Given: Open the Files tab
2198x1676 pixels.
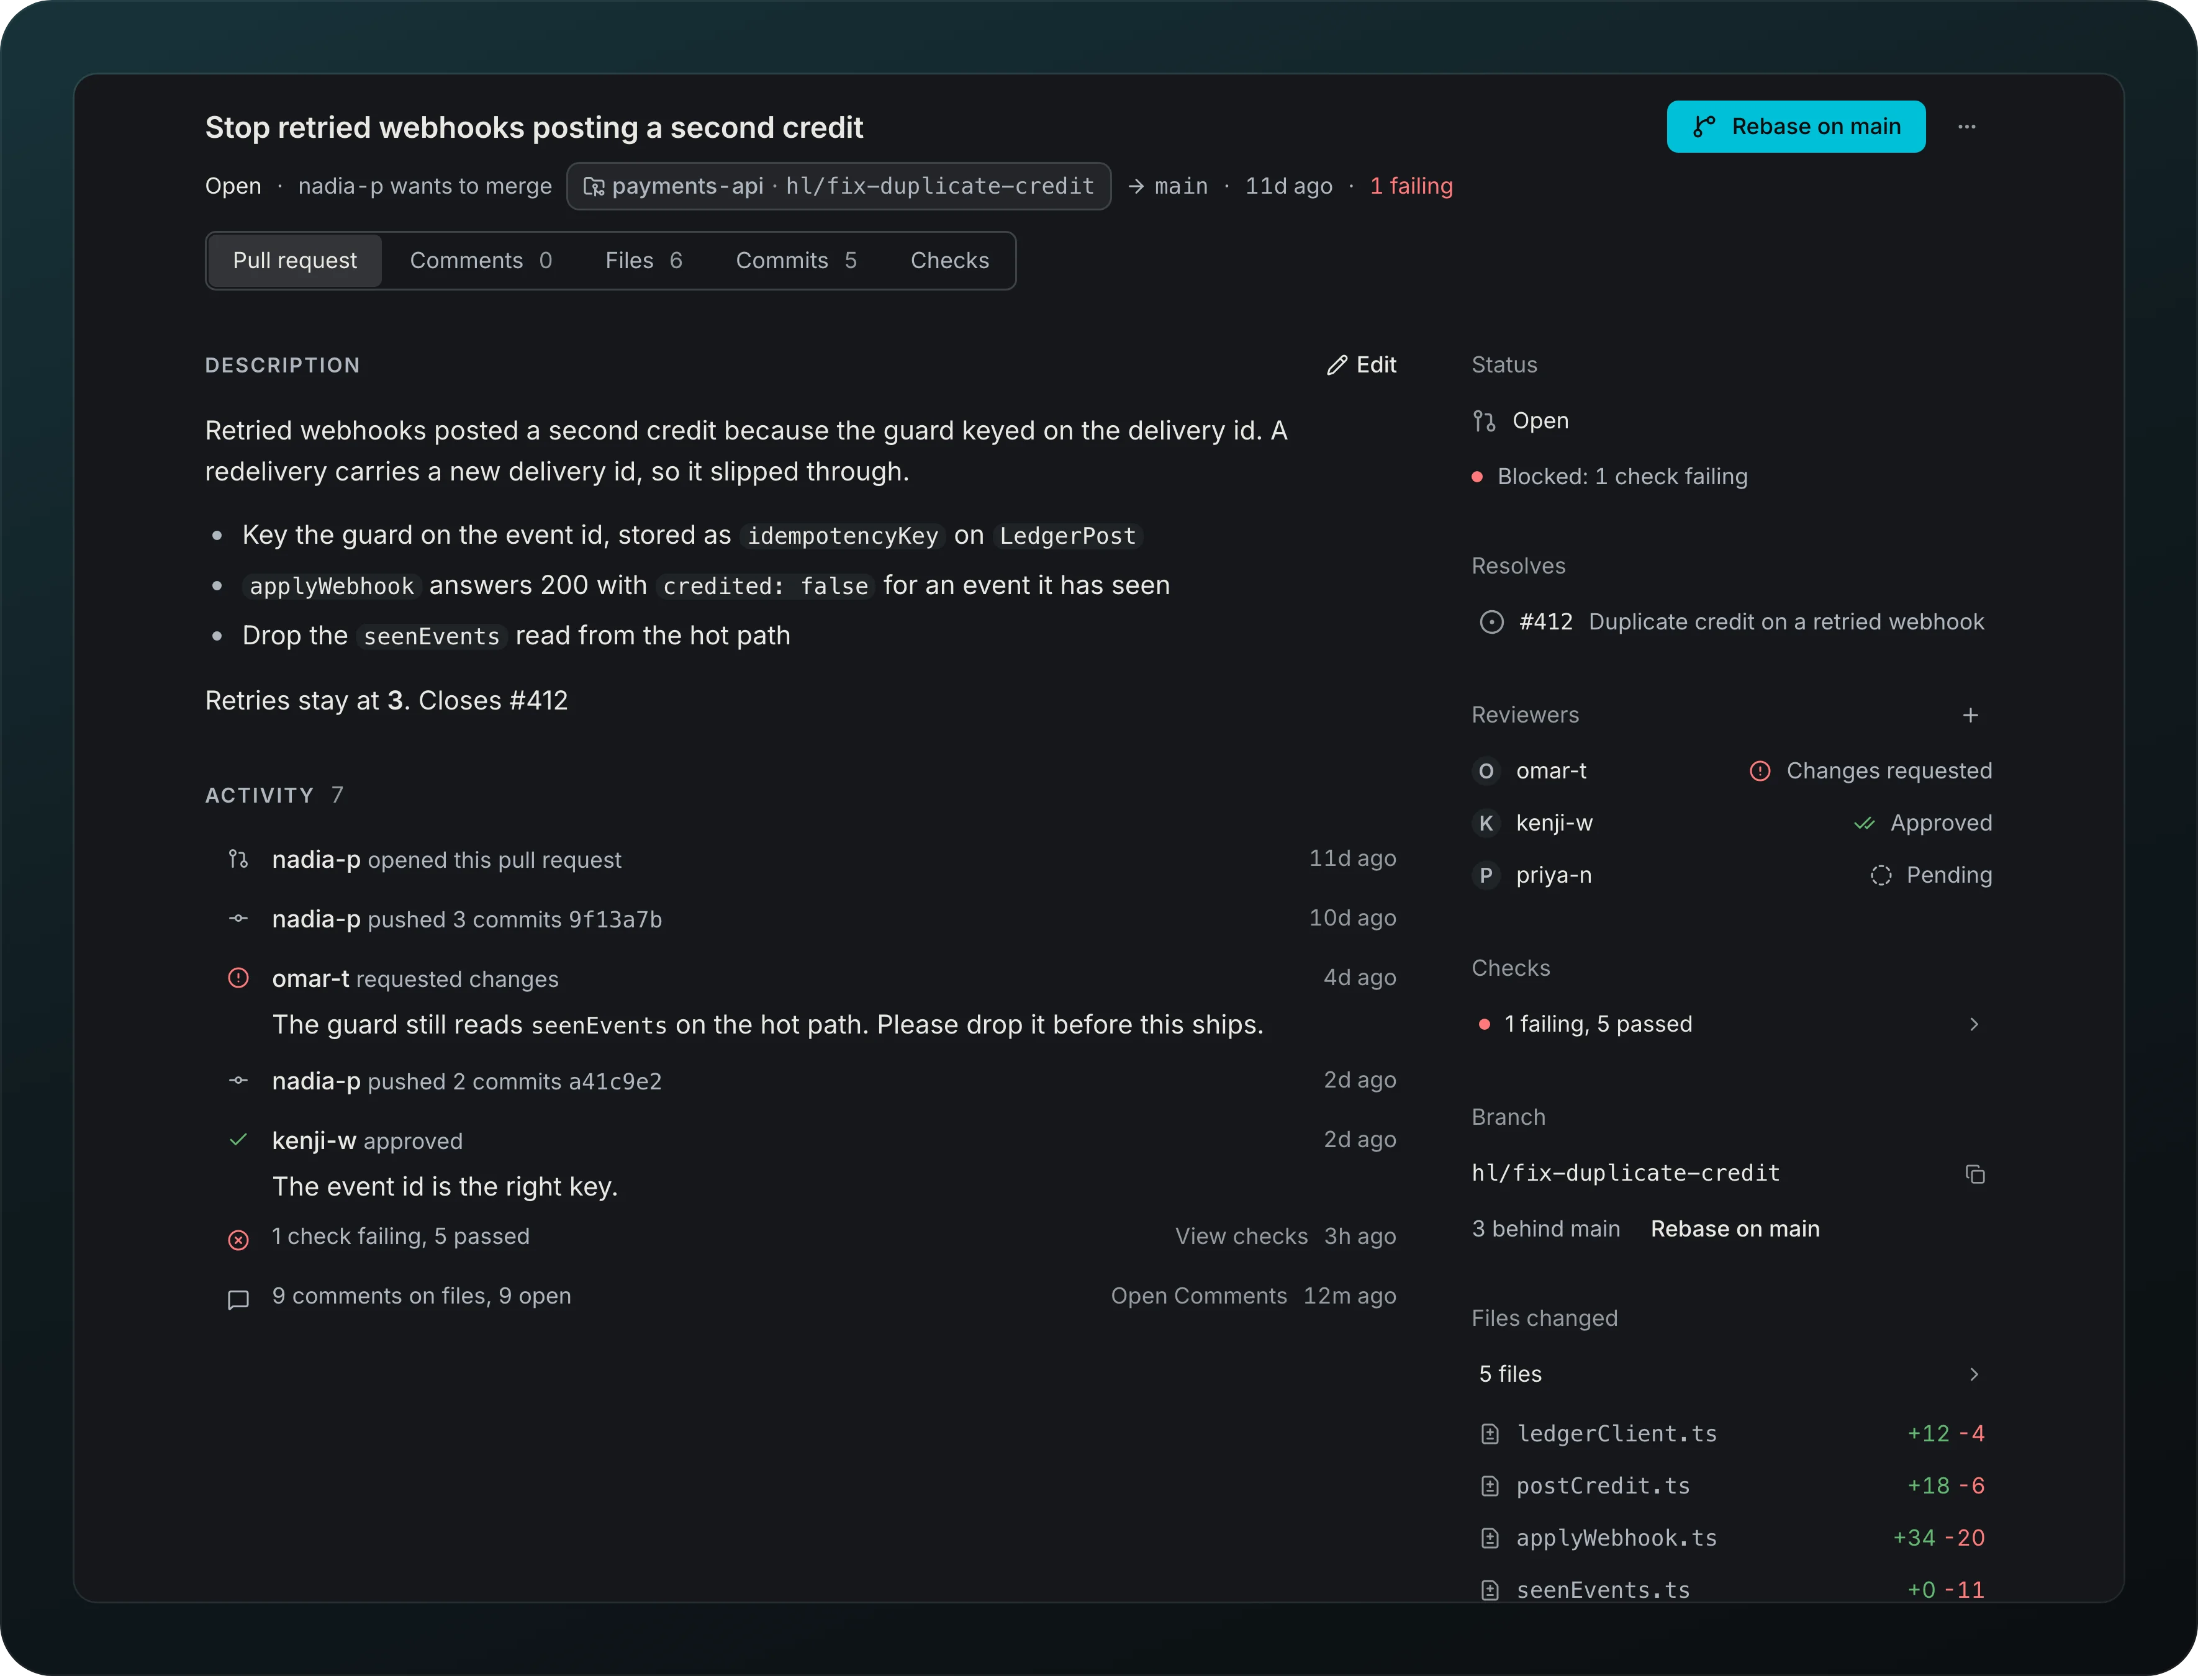Looking at the screenshot, I should [643, 261].
